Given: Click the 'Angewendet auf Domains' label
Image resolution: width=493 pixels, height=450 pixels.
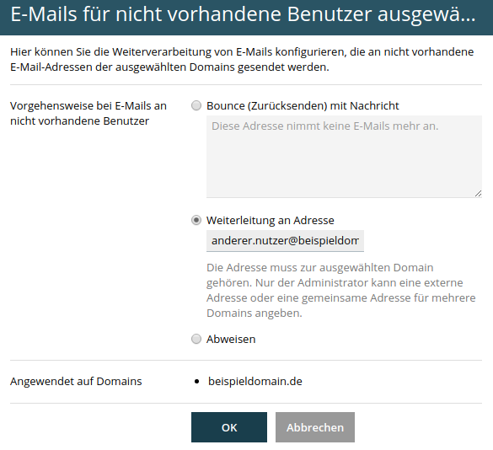Looking at the screenshot, I should coord(76,382).
